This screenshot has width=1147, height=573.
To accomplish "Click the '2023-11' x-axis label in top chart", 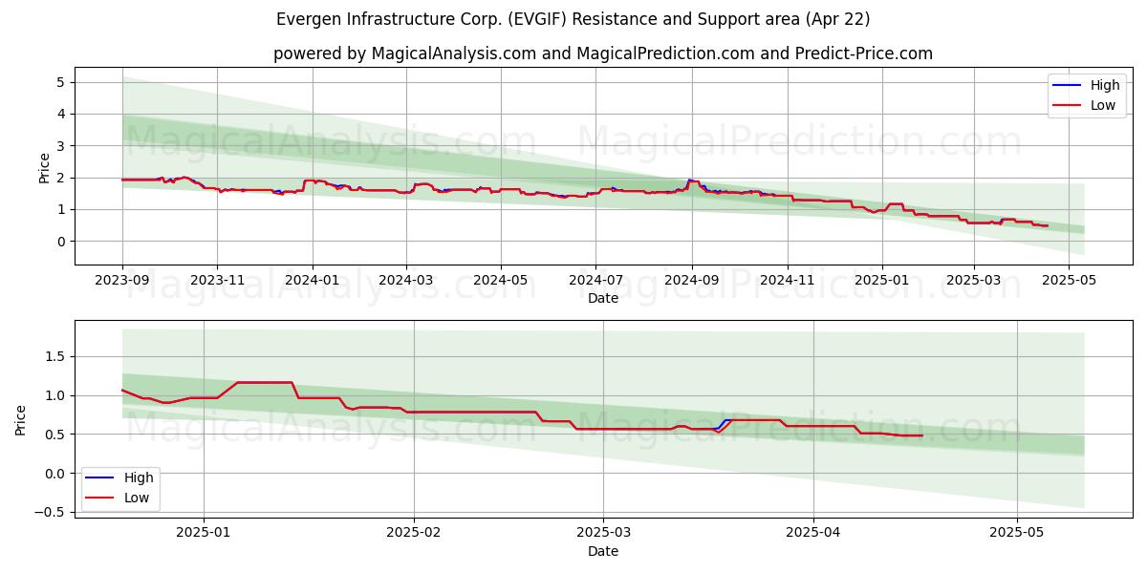I will click(x=217, y=281).
